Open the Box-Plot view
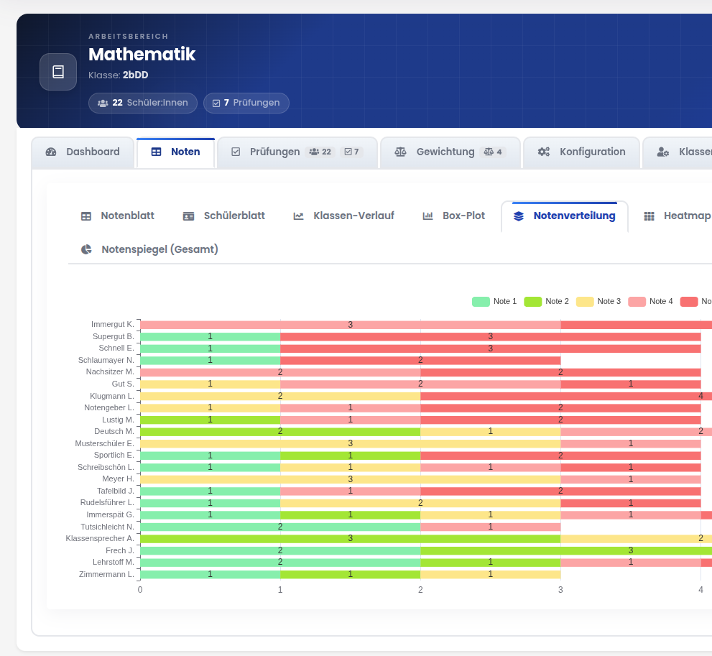The height and width of the screenshot is (656, 712). point(453,216)
